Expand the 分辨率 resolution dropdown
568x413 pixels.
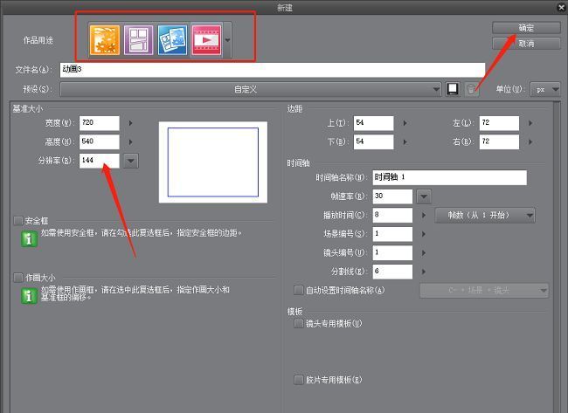(x=131, y=160)
